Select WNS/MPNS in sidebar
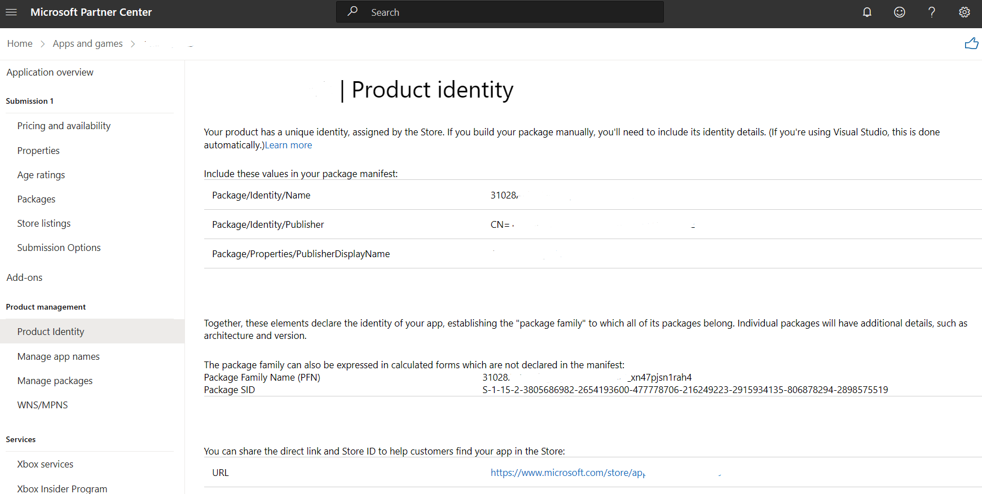982x494 pixels. pyautogui.click(x=42, y=405)
